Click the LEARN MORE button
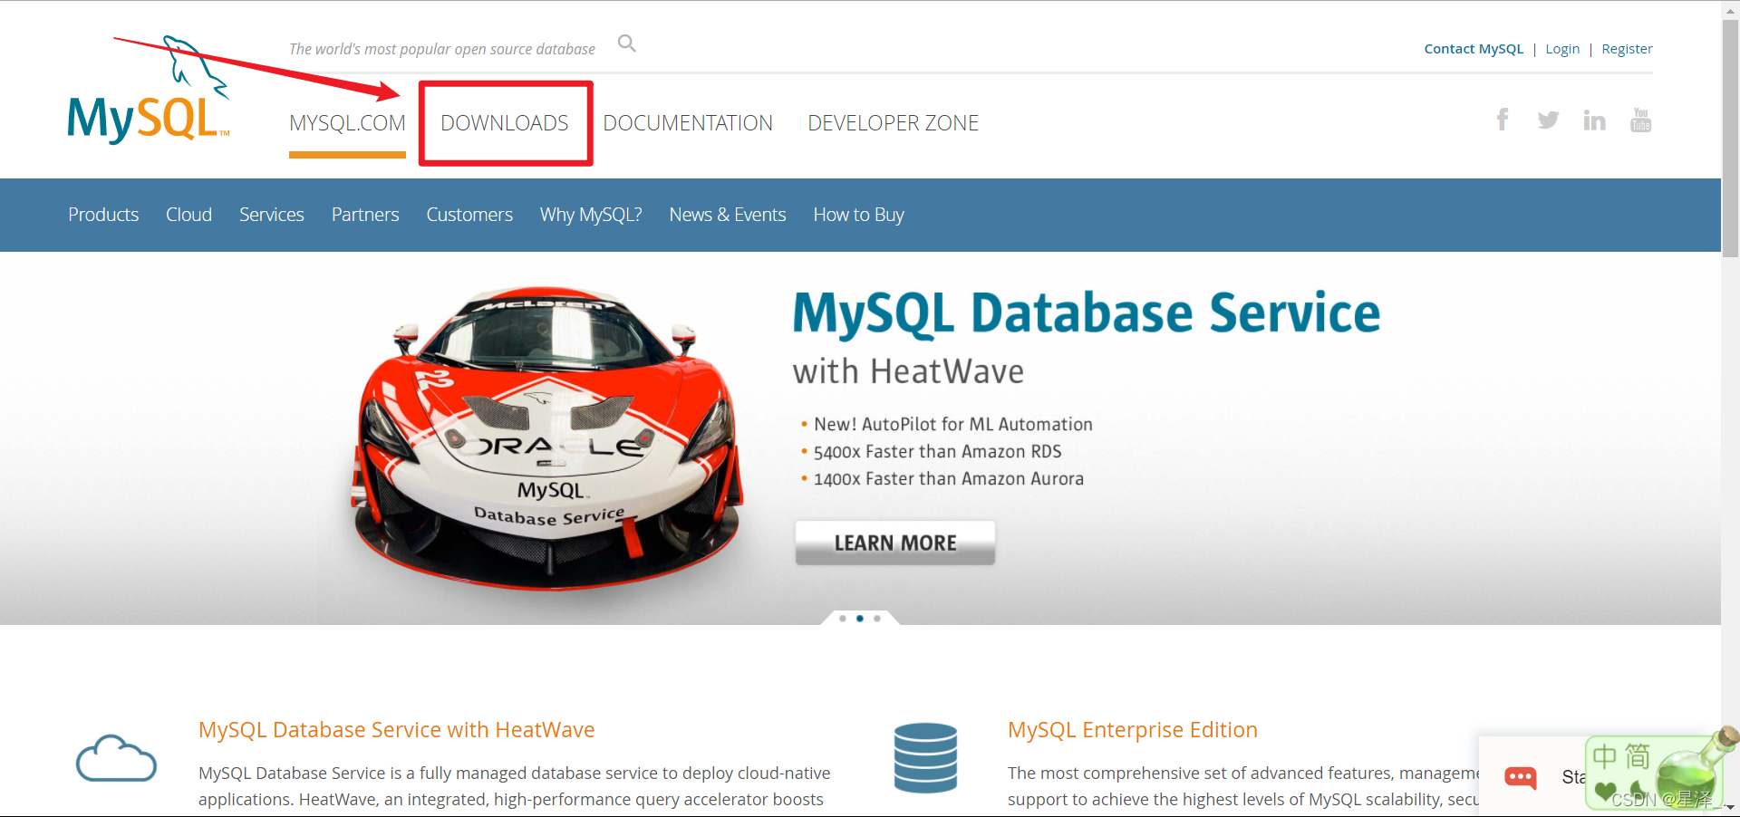Image resolution: width=1740 pixels, height=817 pixels. tap(895, 543)
